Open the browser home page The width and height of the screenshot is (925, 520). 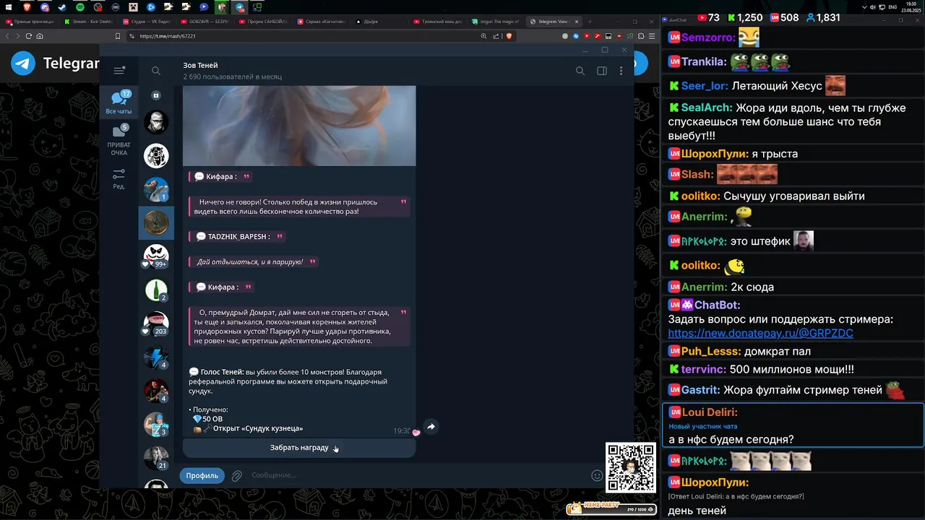click(40, 36)
